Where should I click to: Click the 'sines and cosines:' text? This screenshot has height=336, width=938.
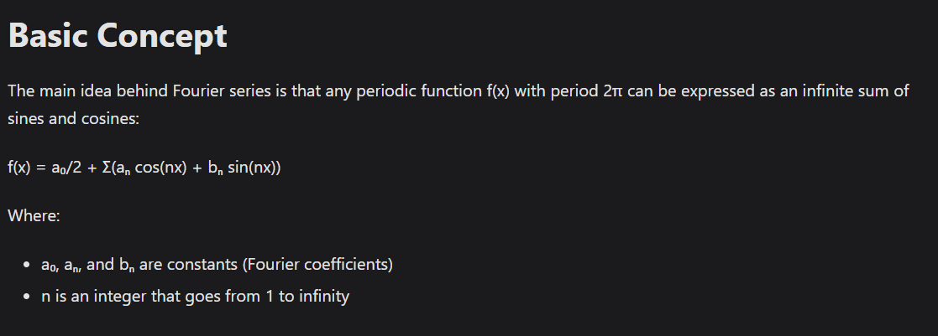pos(73,119)
